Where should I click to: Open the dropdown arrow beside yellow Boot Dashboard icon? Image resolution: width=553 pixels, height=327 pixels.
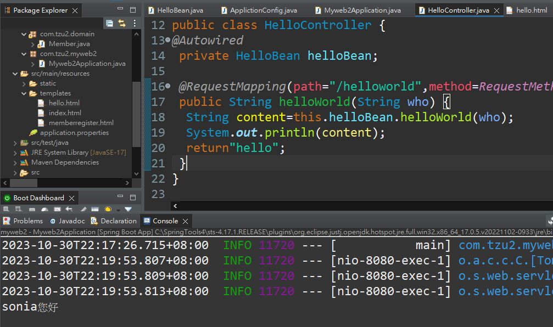[118, 210]
